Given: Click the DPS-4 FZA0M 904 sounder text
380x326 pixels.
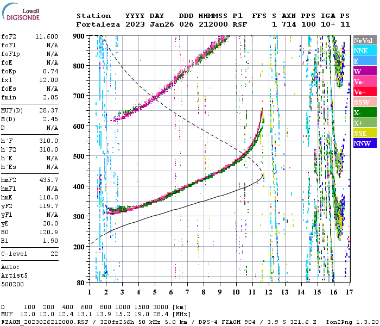Looking at the screenshot, I should [x=227, y=322].
